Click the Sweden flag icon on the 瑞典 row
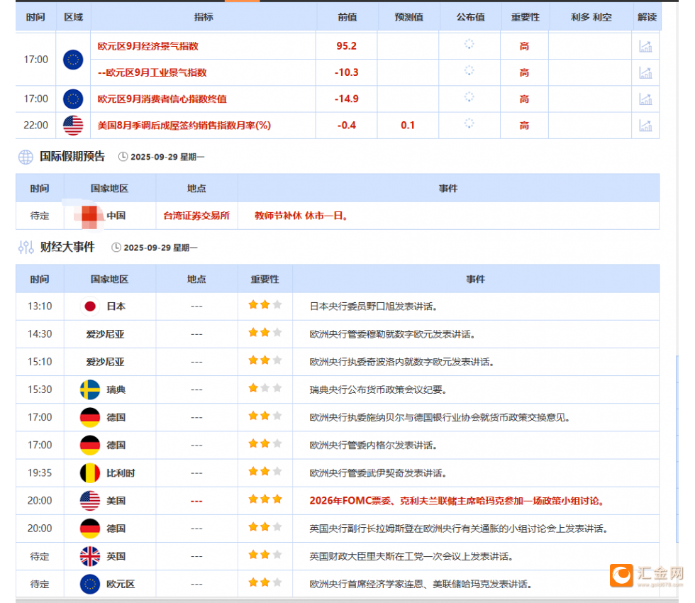Screen dimensions: 695x603 (x=90, y=389)
